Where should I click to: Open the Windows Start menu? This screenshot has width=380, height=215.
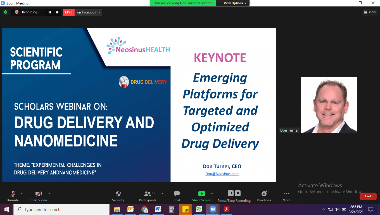(7, 209)
